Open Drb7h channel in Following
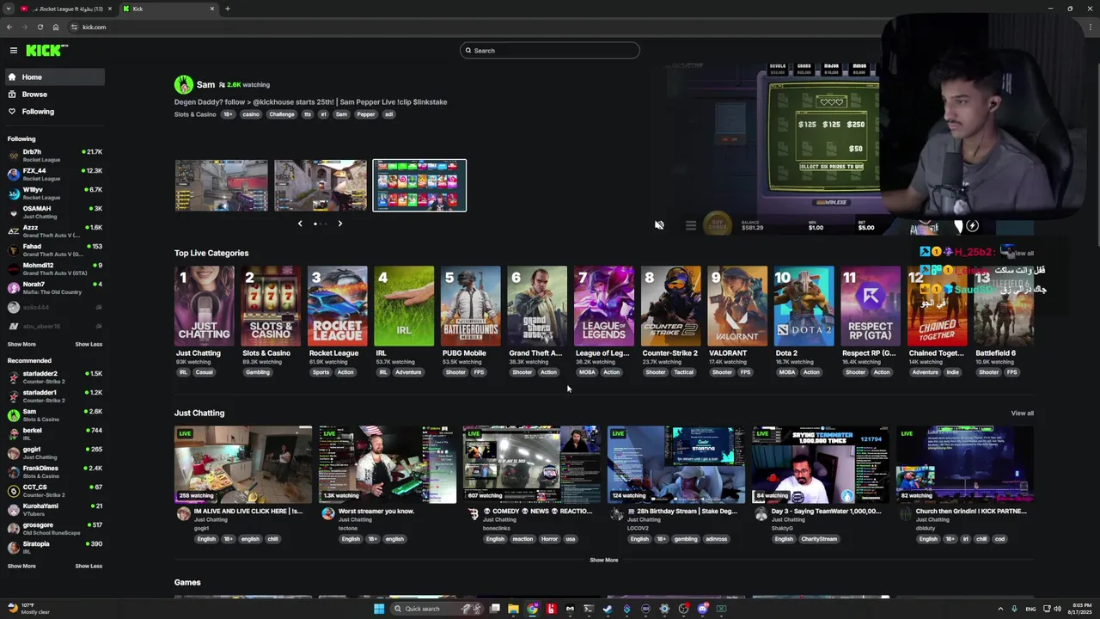Image resolution: width=1100 pixels, height=619 pixels. [x=54, y=156]
